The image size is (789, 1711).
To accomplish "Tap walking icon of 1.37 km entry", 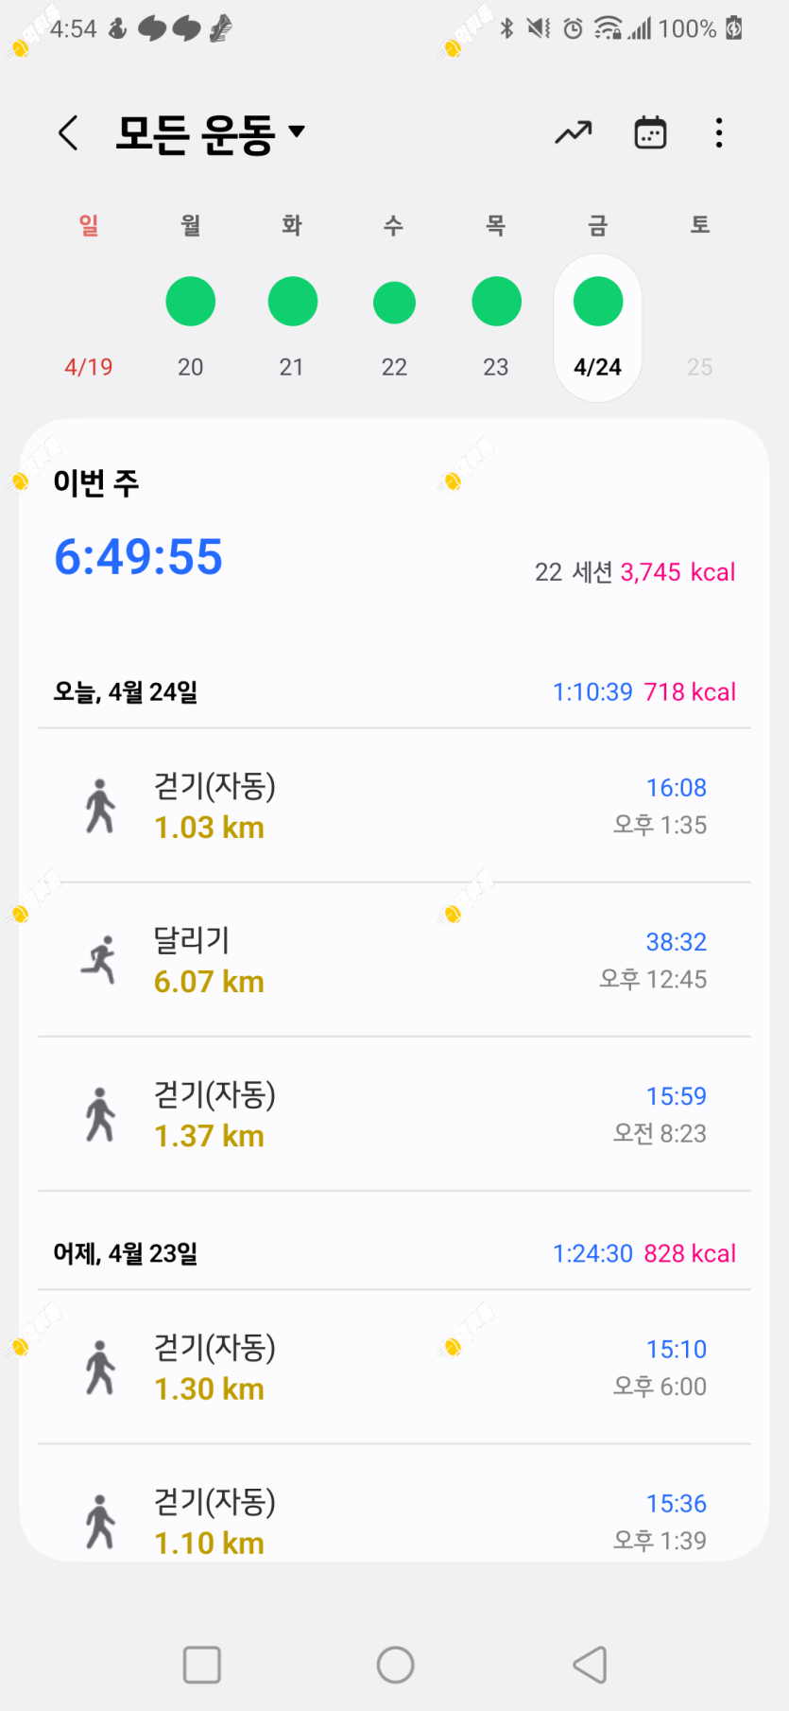I will tap(100, 1114).
